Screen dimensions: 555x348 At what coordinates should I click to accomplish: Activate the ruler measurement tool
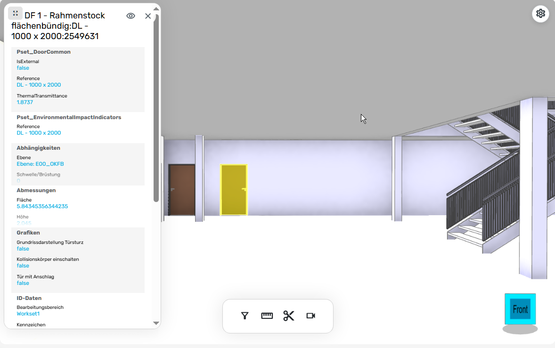[267, 316]
